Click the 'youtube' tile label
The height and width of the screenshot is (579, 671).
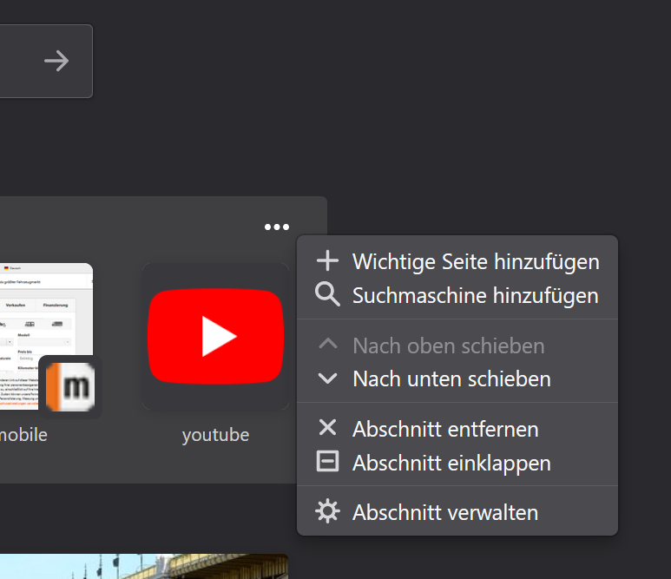(x=215, y=435)
